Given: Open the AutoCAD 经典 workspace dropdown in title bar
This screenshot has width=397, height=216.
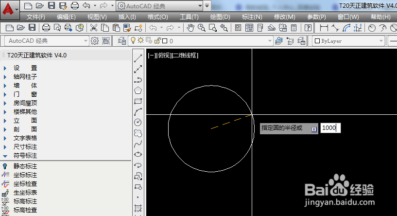Looking at the screenshot, I should (200, 6).
